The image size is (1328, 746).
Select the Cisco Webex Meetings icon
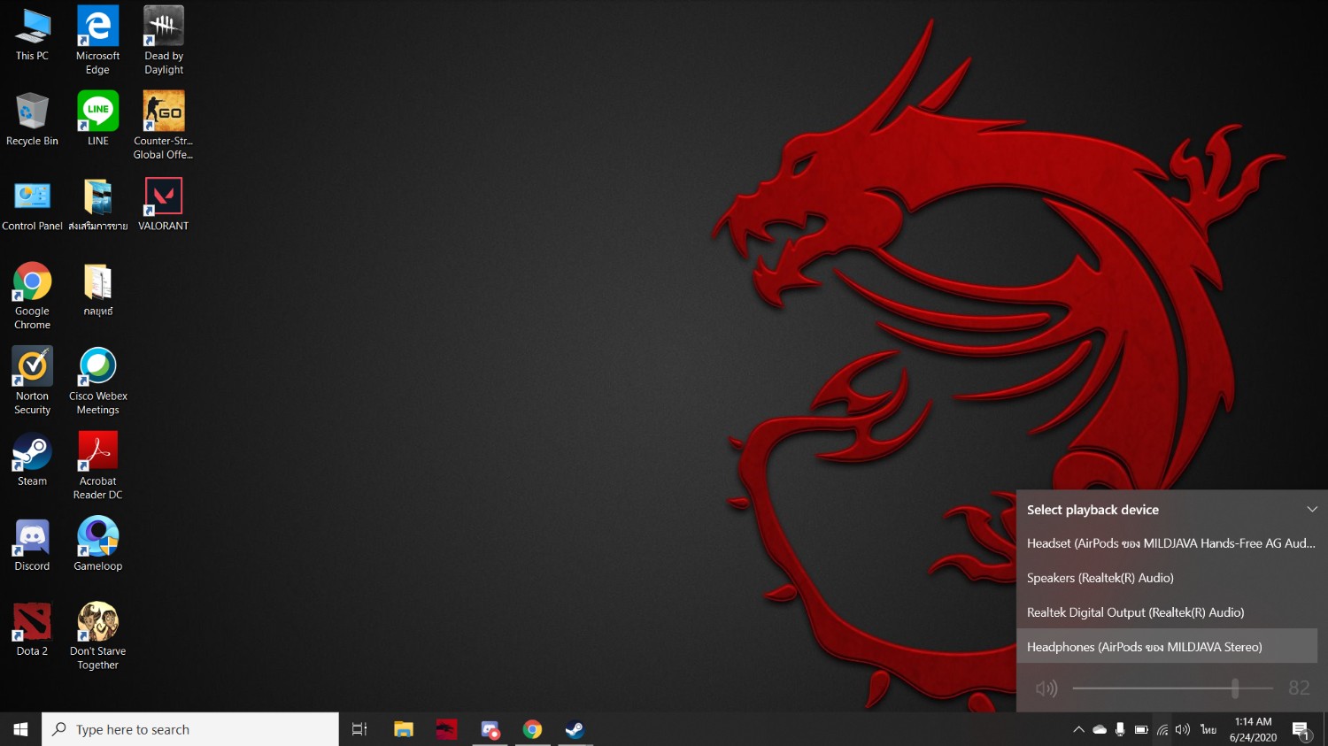97,380
